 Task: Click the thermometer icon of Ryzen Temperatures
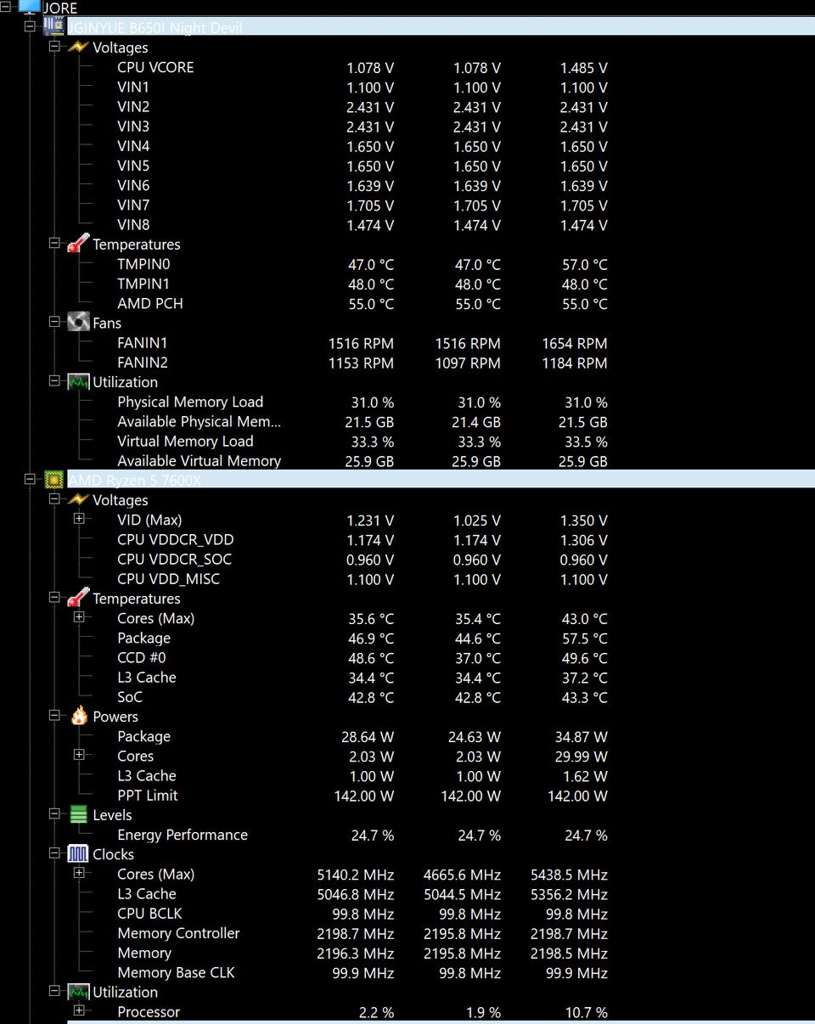[78, 599]
